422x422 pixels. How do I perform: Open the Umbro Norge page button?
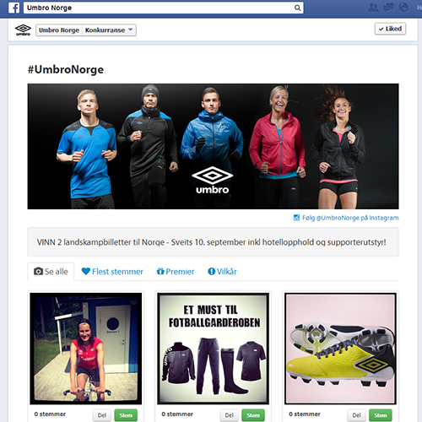tap(59, 30)
